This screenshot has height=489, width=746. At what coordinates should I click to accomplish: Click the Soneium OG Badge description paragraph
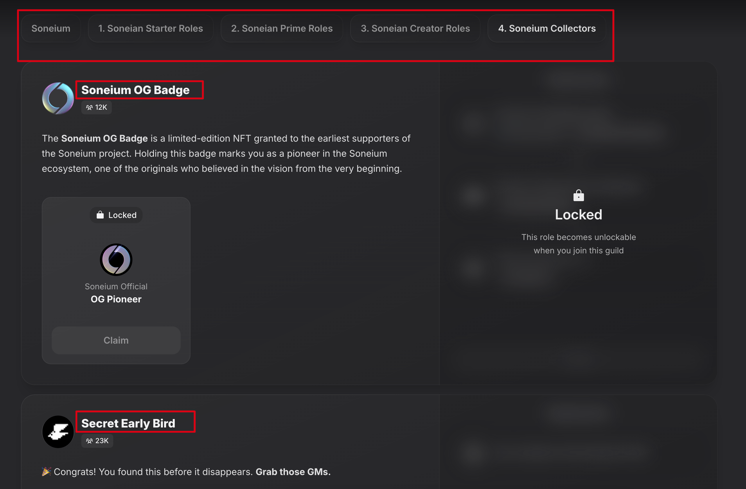point(226,154)
